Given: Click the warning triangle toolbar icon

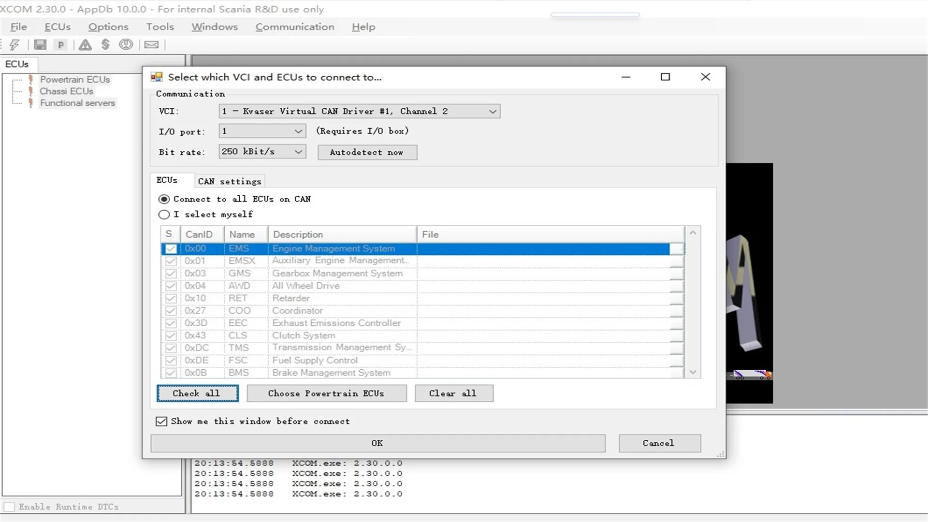Looking at the screenshot, I should [x=85, y=45].
